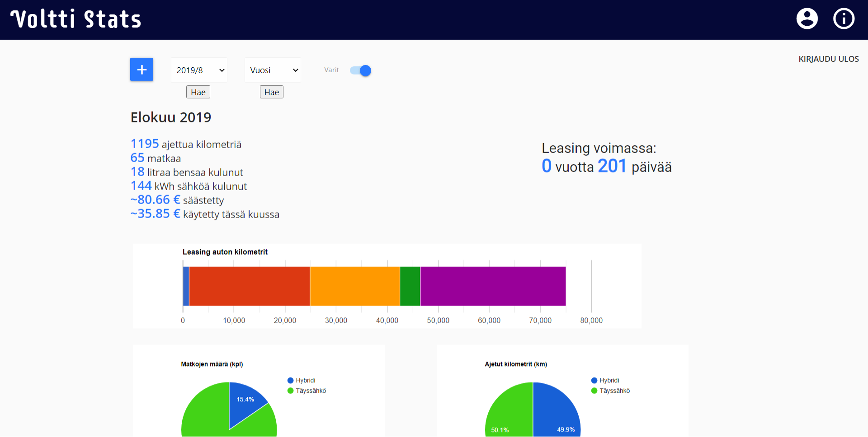Click Hybridi legend in Ajetut kilometrit chart

605,381
